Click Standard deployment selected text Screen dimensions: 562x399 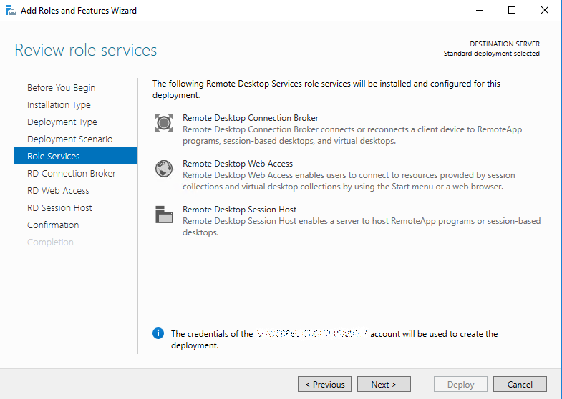491,54
